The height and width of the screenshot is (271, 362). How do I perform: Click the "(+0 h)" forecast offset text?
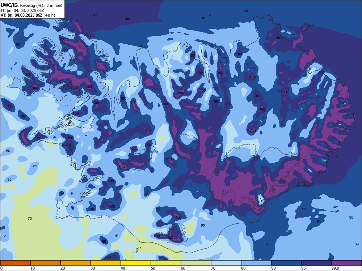[x=49, y=16]
